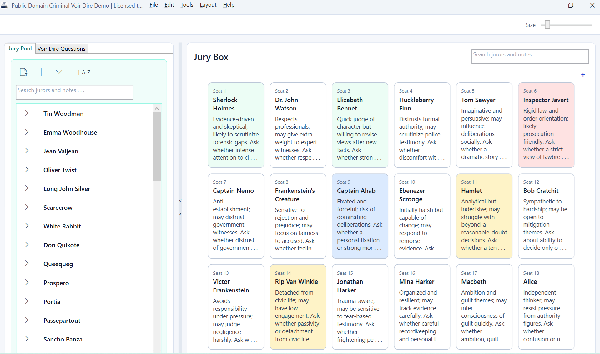The image size is (600, 354).
Task: Expand the Oliver Twist juror row
Action: [x=27, y=169]
